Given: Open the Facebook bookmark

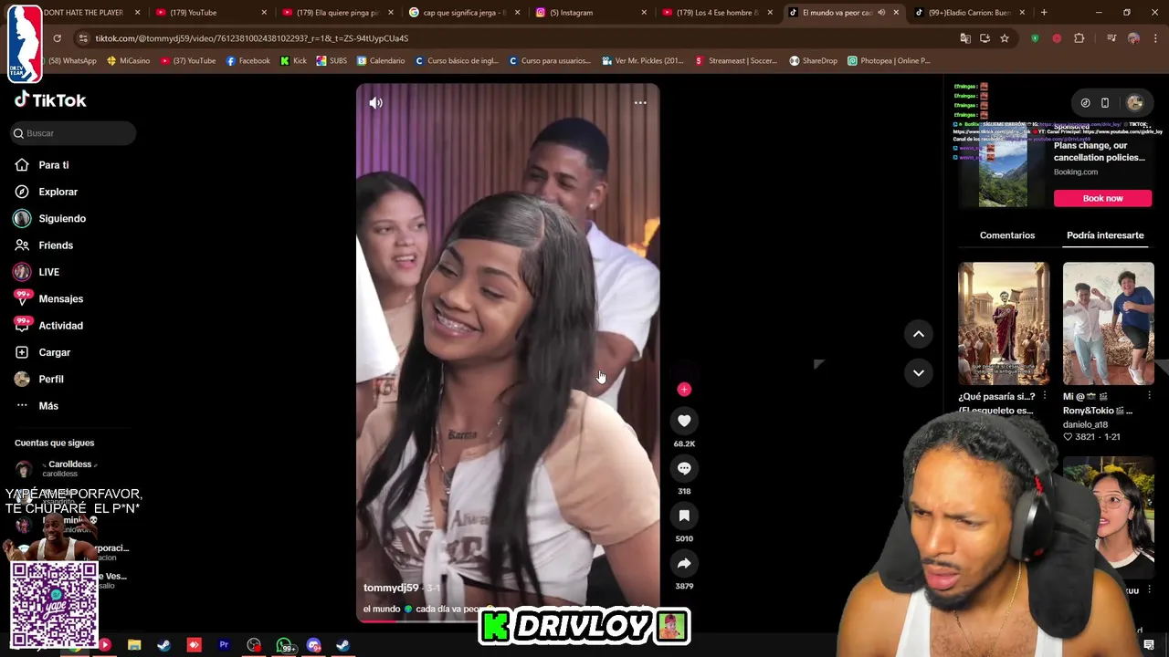Looking at the screenshot, I should 247,61.
